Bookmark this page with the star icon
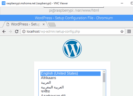 122,31
